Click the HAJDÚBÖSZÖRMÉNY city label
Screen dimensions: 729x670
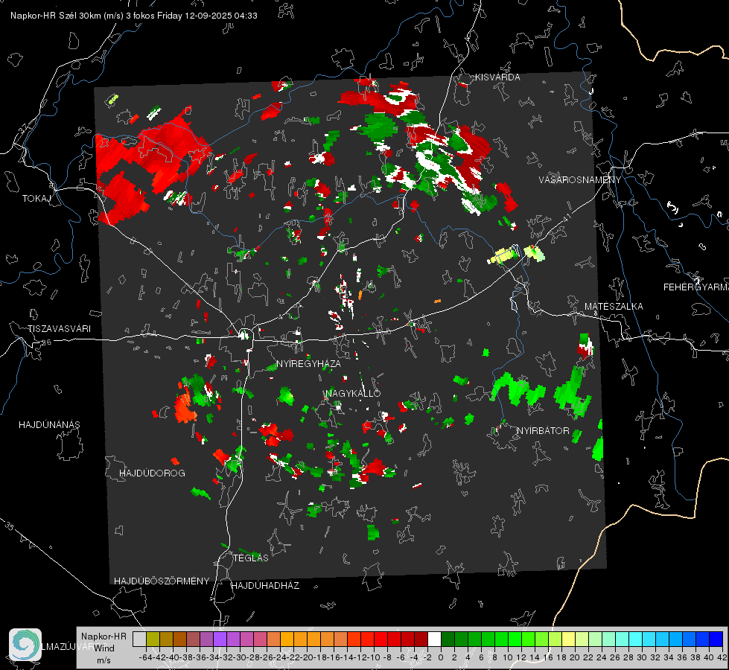click(162, 581)
